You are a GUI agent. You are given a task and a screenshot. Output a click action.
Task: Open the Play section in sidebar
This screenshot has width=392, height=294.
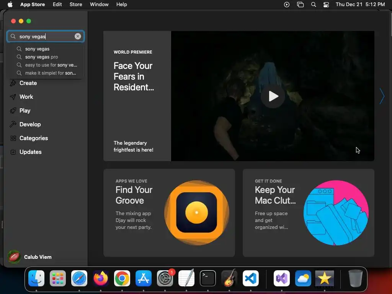(25, 111)
